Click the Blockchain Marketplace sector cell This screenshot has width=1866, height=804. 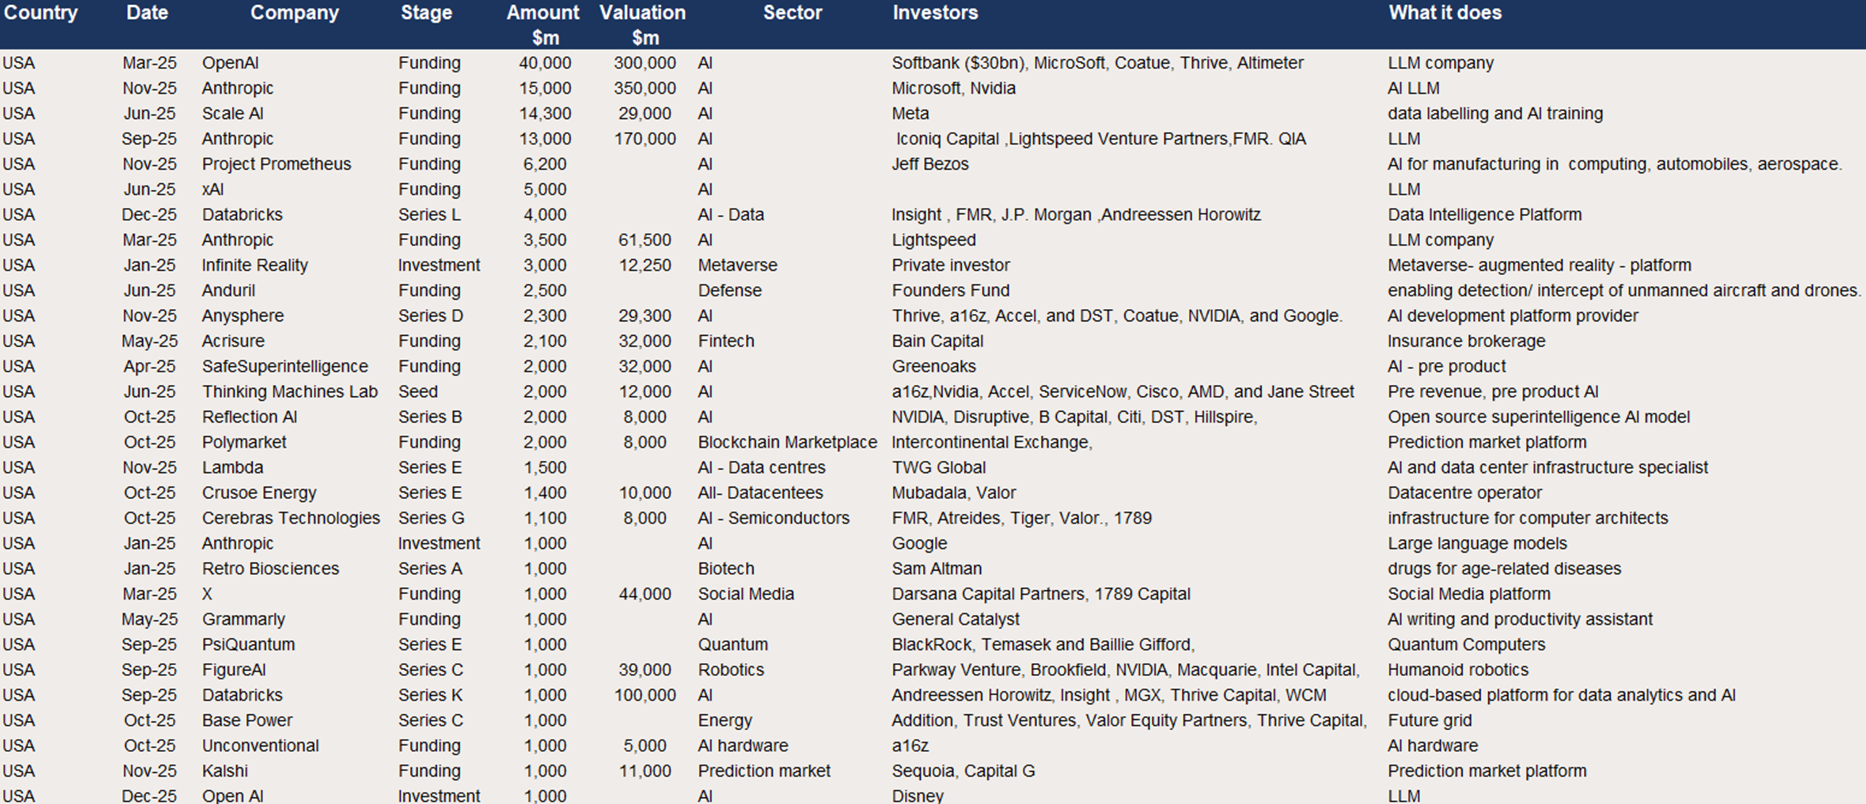[x=787, y=443]
